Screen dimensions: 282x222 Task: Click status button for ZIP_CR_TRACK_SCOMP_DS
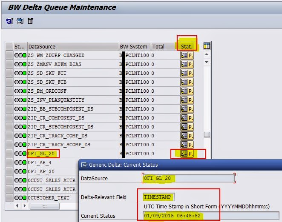[x=187, y=145]
